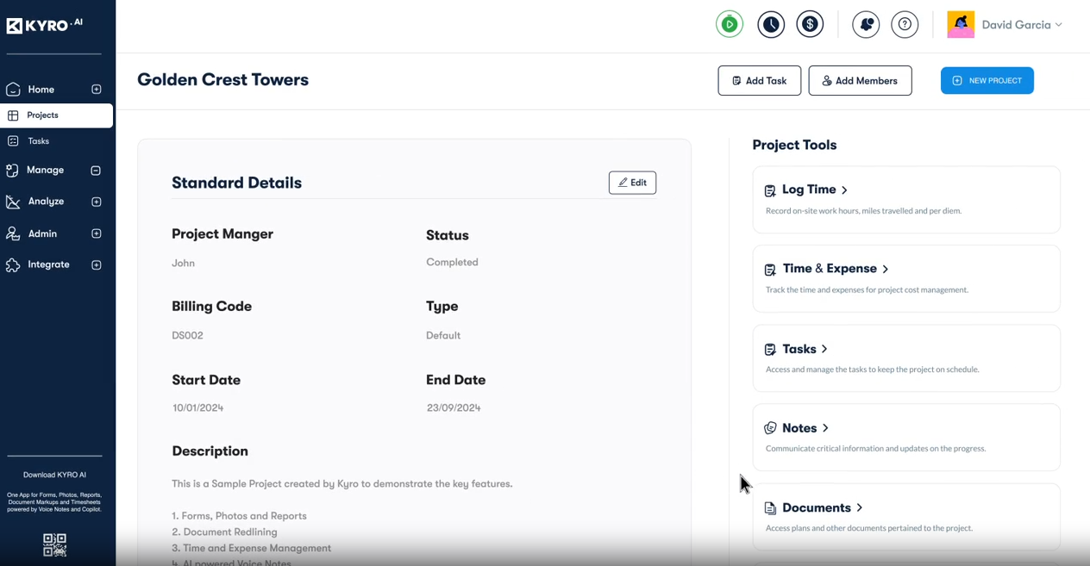Click the billing code DS002
This screenshot has height=566, width=1090.
187,336
